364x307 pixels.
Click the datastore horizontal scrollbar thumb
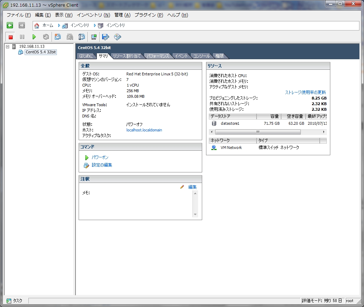pos(258,132)
